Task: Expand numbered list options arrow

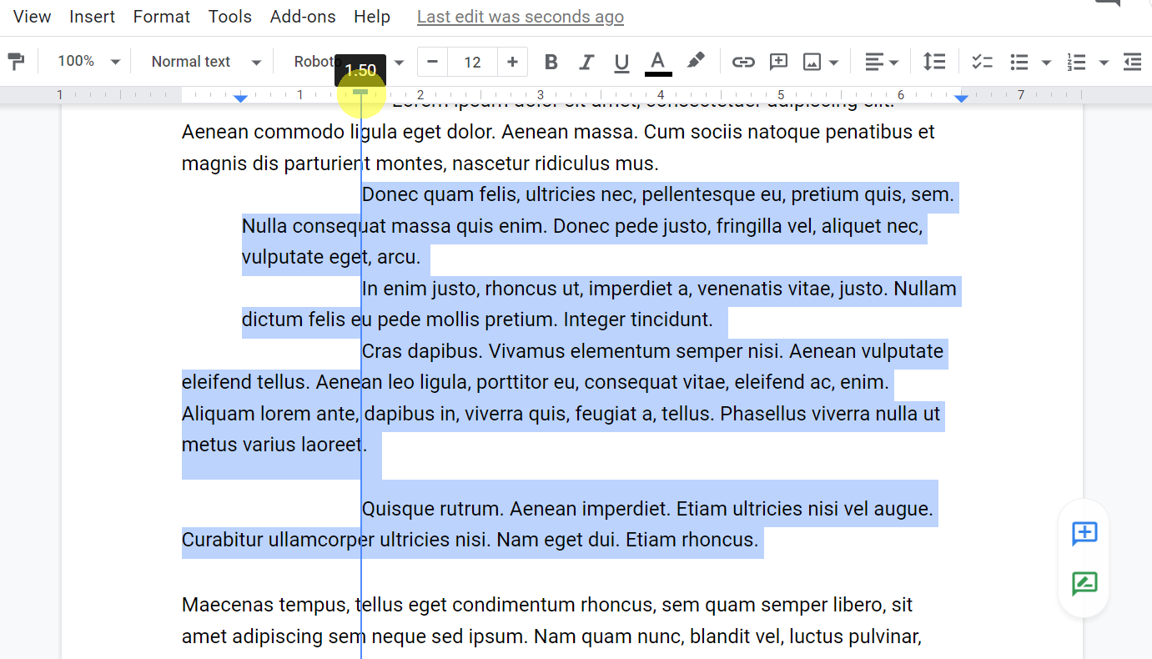Action: (1104, 62)
